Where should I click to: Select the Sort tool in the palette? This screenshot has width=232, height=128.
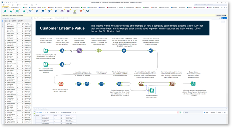(x=56, y=11)
